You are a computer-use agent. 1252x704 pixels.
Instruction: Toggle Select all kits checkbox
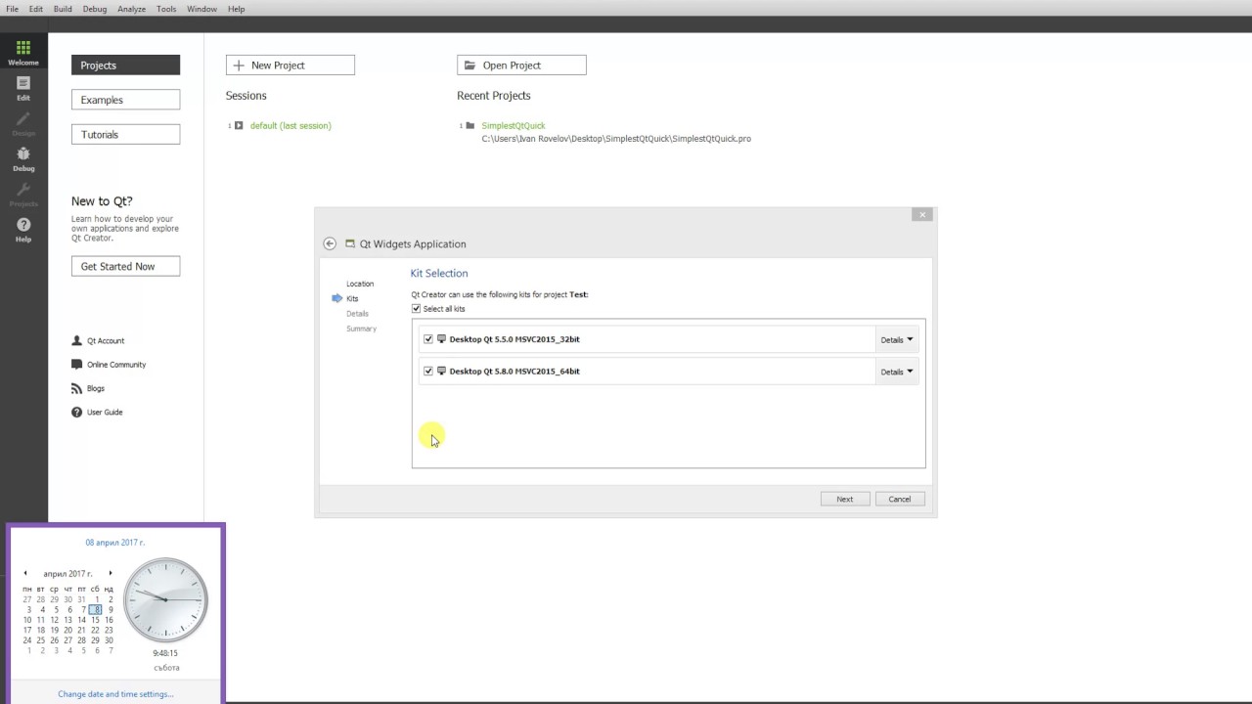(416, 309)
